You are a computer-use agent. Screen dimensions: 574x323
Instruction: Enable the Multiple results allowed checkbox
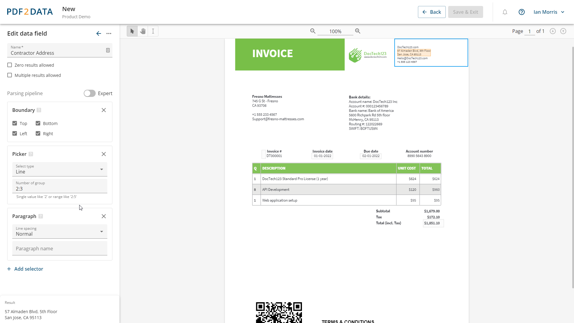click(x=10, y=75)
